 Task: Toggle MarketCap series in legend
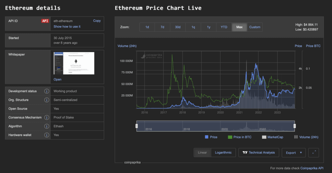272,137
